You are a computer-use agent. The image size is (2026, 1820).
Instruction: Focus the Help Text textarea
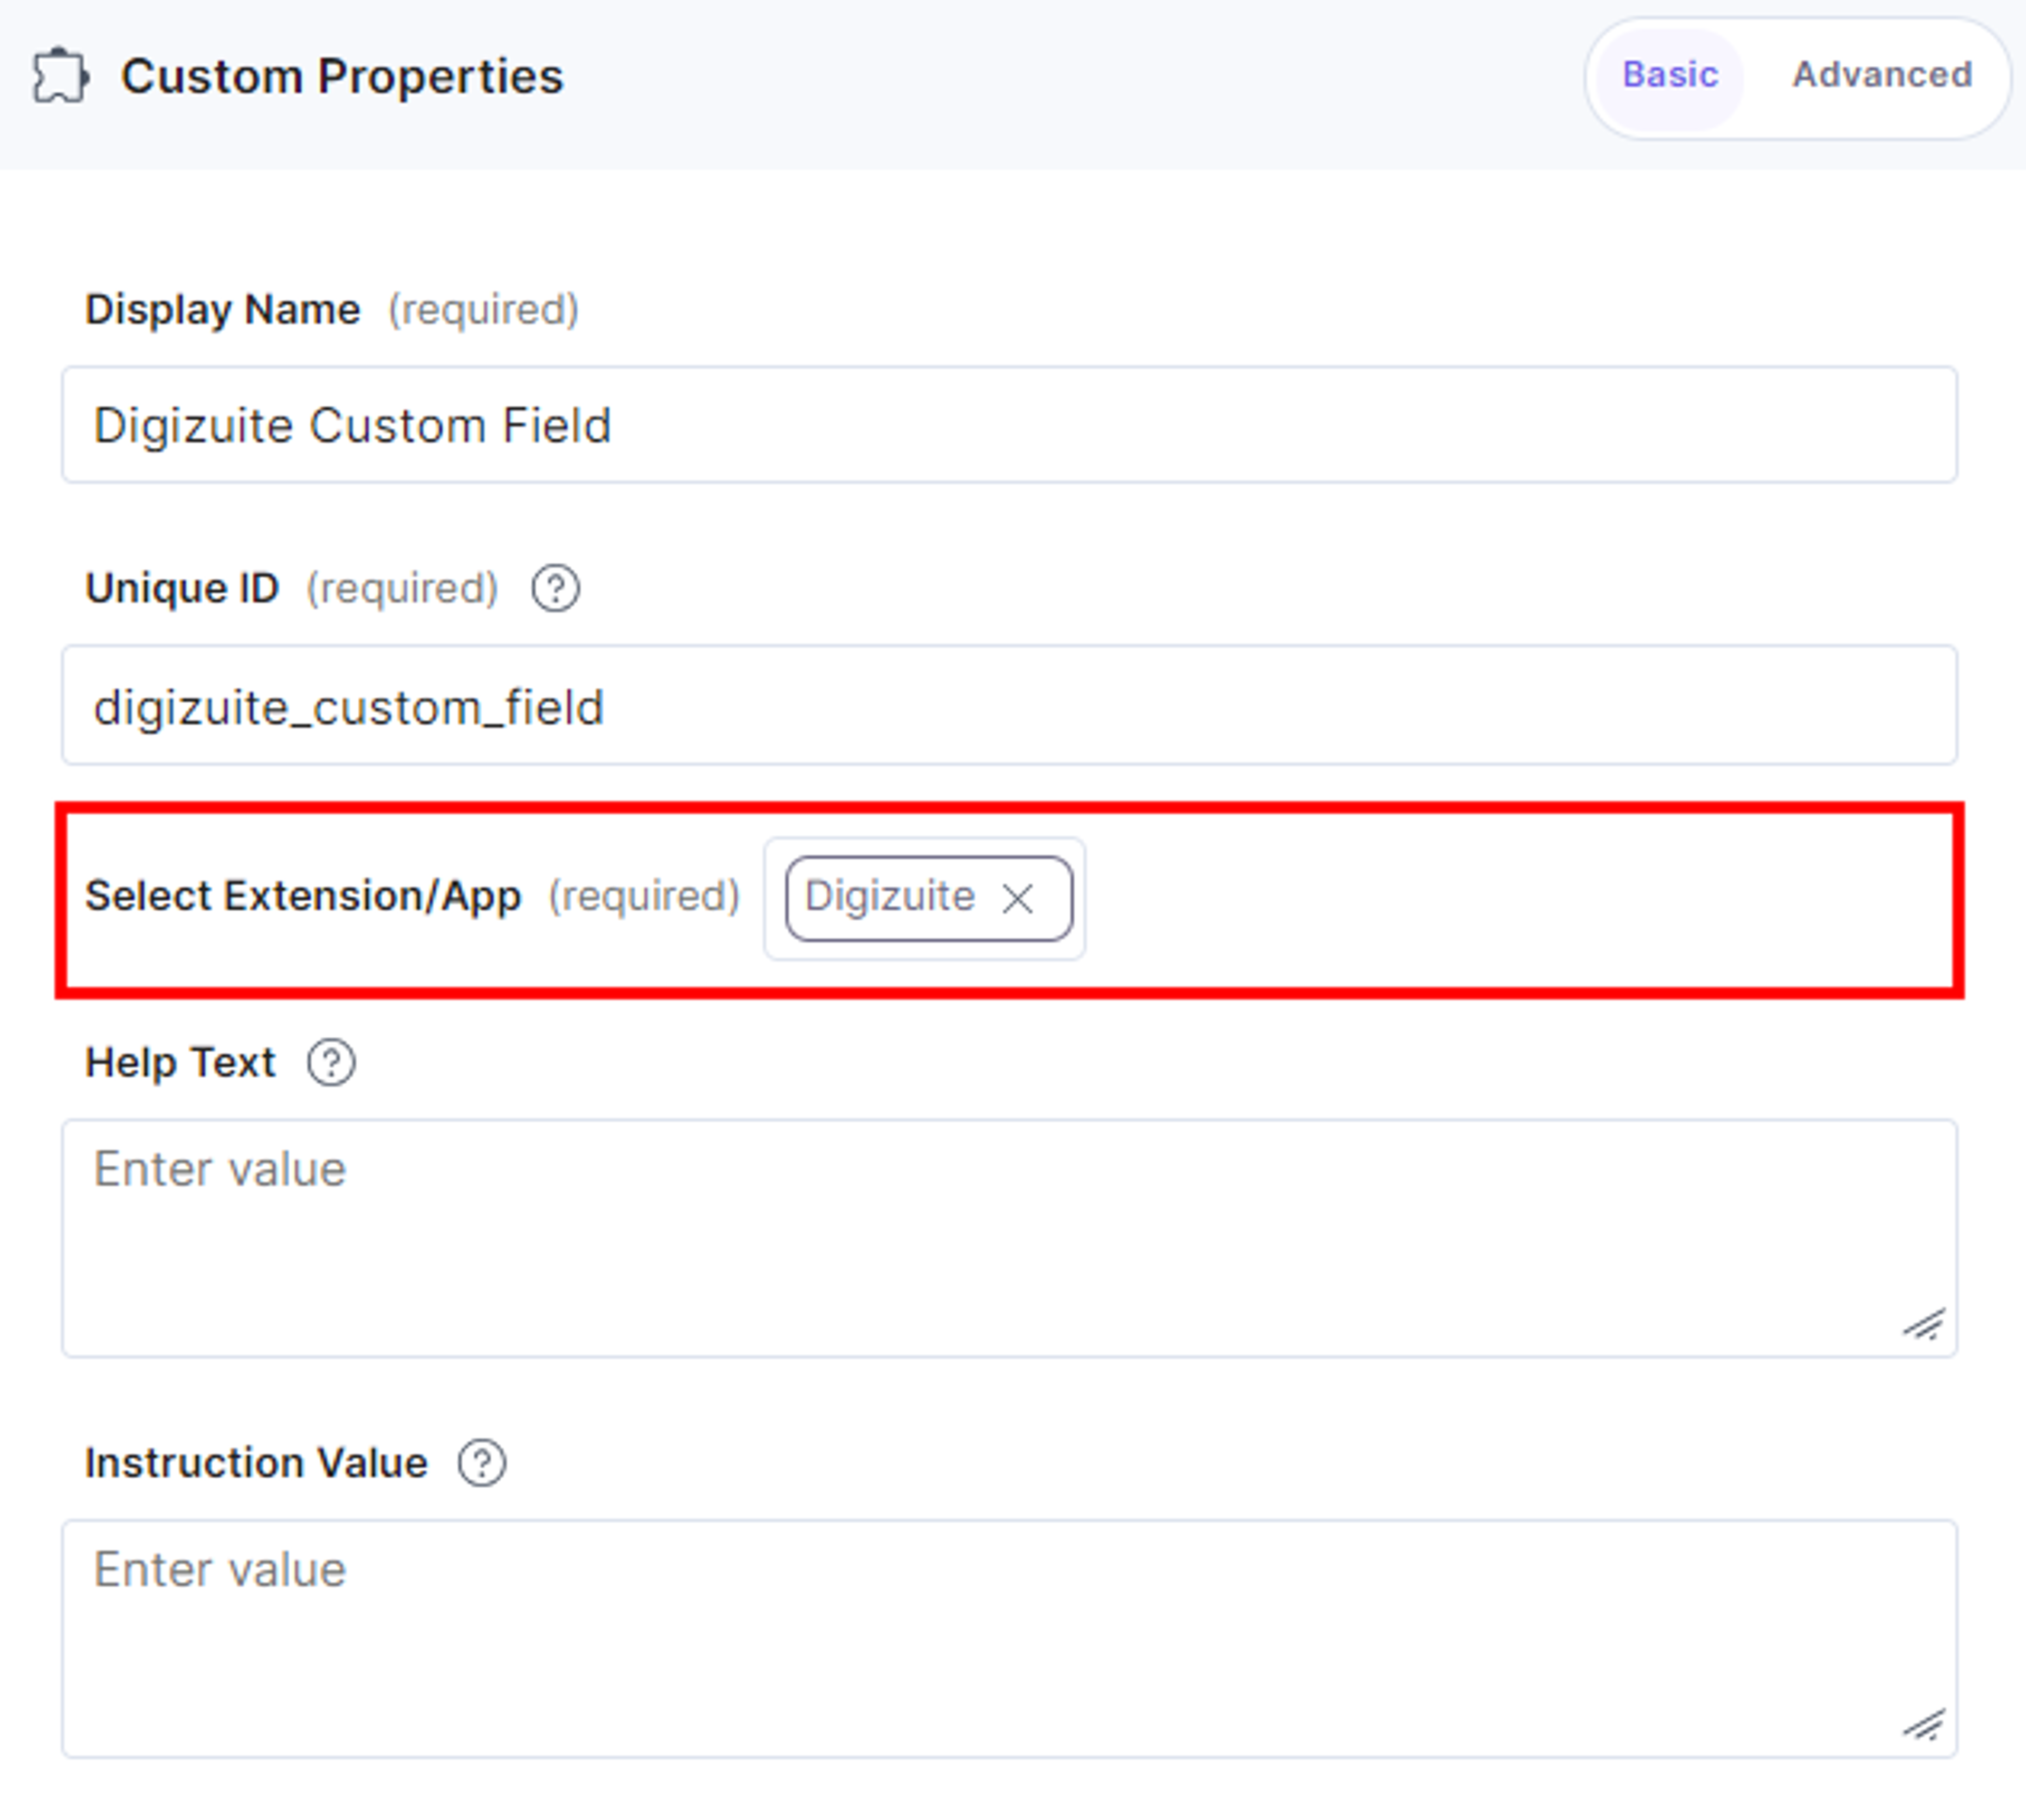[x=1009, y=1238]
